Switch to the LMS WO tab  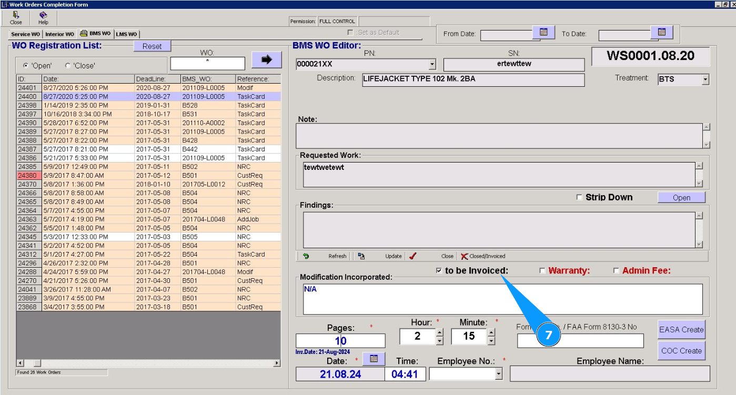[x=126, y=34]
